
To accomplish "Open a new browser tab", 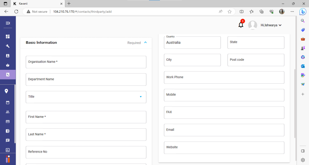I will (x=69, y=4).
